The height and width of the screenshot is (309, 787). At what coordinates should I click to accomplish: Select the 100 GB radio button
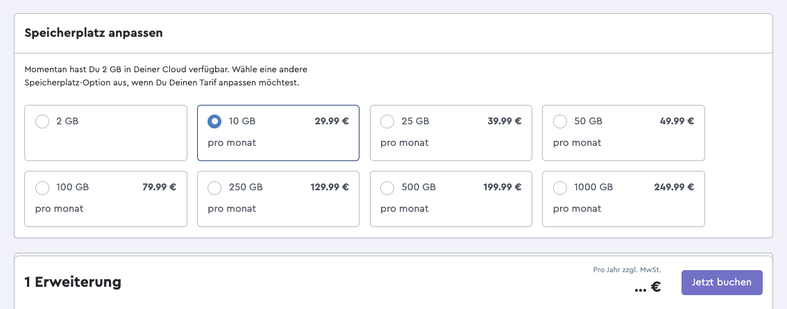[x=42, y=188]
